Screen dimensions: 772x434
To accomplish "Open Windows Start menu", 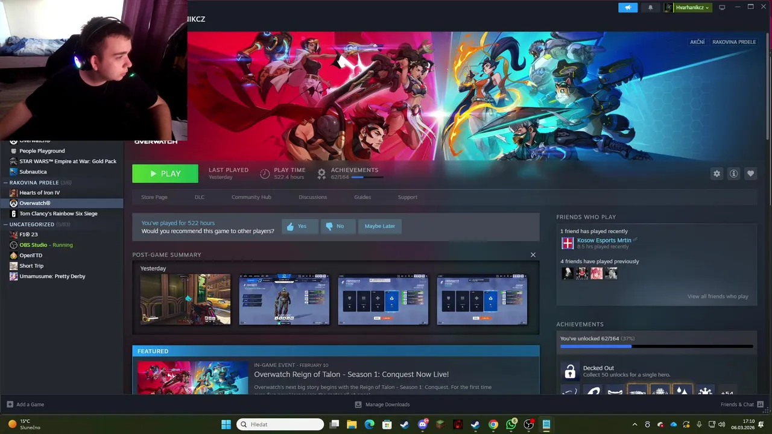I will 226,424.
